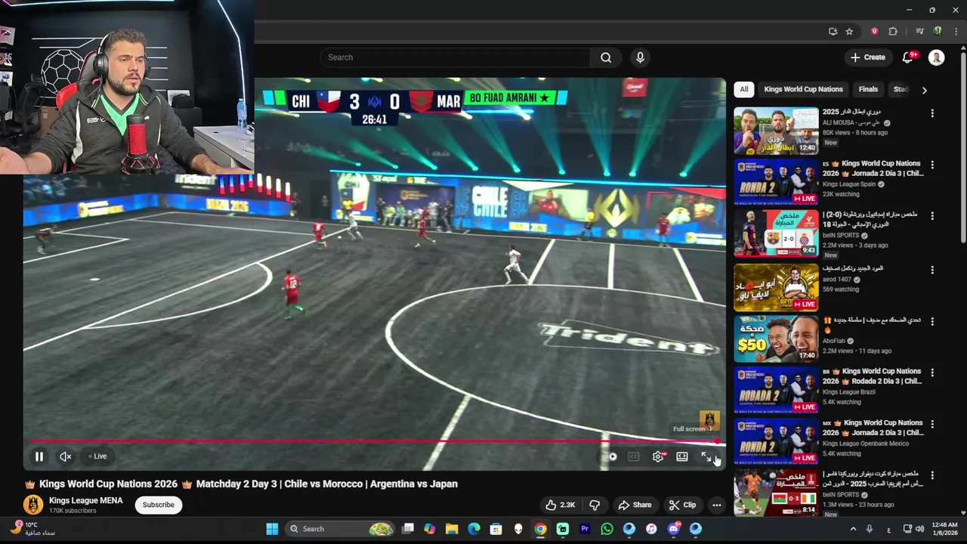Click the taskbar weather widget showing 10°C
The image size is (967, 544).
point(32,528)
